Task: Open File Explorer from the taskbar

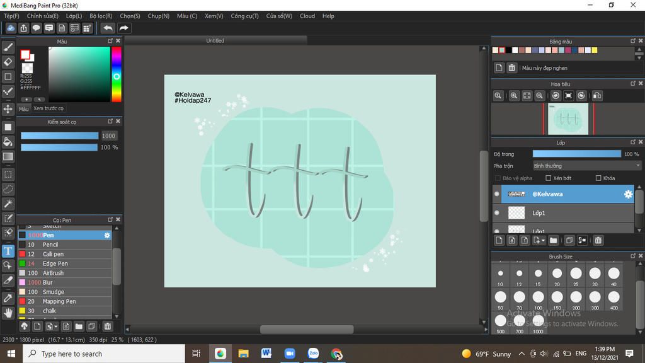Action: [x=243, y=354]
